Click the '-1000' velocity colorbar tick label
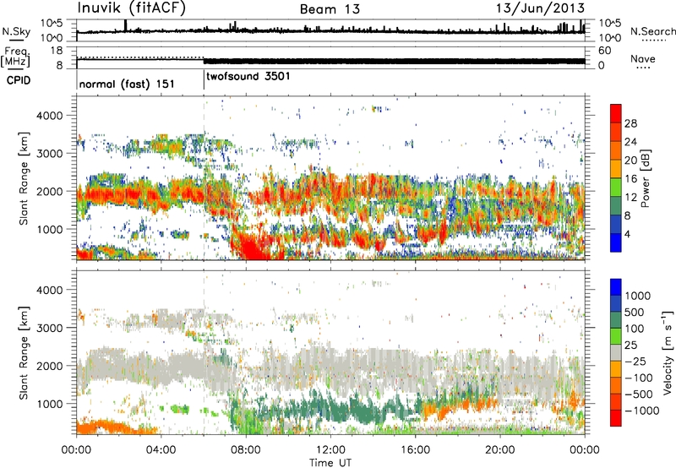This screenshot has height=468, width=676. 641,411
